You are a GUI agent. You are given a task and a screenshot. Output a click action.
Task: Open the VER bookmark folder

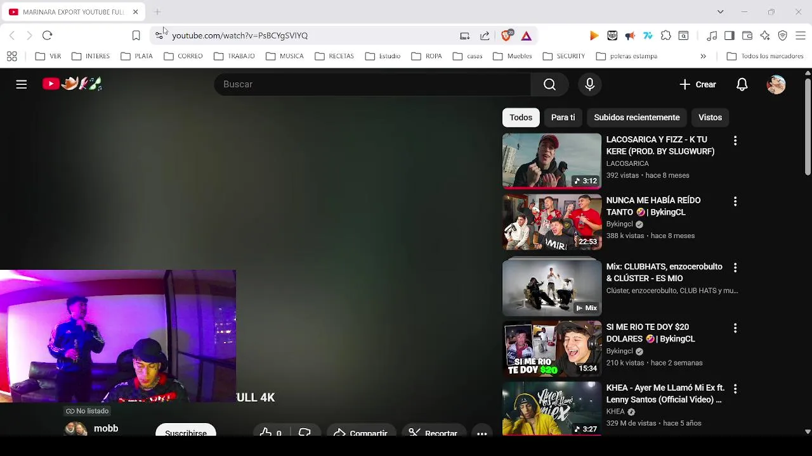click(x=48, y=56)
